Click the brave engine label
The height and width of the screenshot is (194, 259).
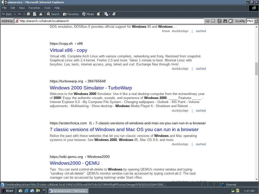[166, 31]
